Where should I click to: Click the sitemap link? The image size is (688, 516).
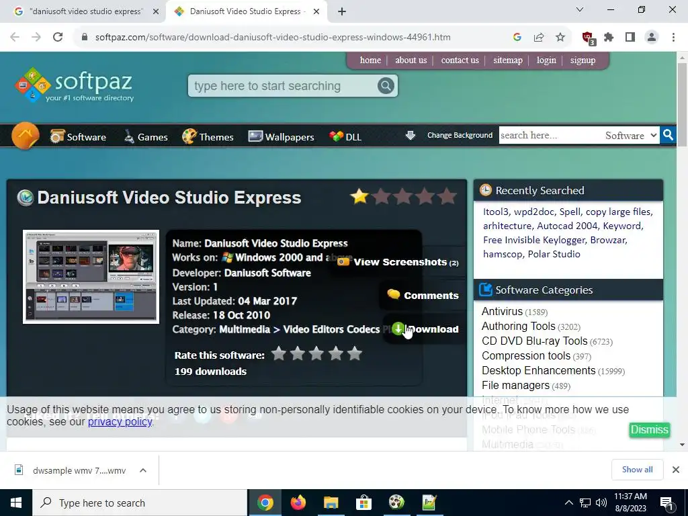coord(508,60)
